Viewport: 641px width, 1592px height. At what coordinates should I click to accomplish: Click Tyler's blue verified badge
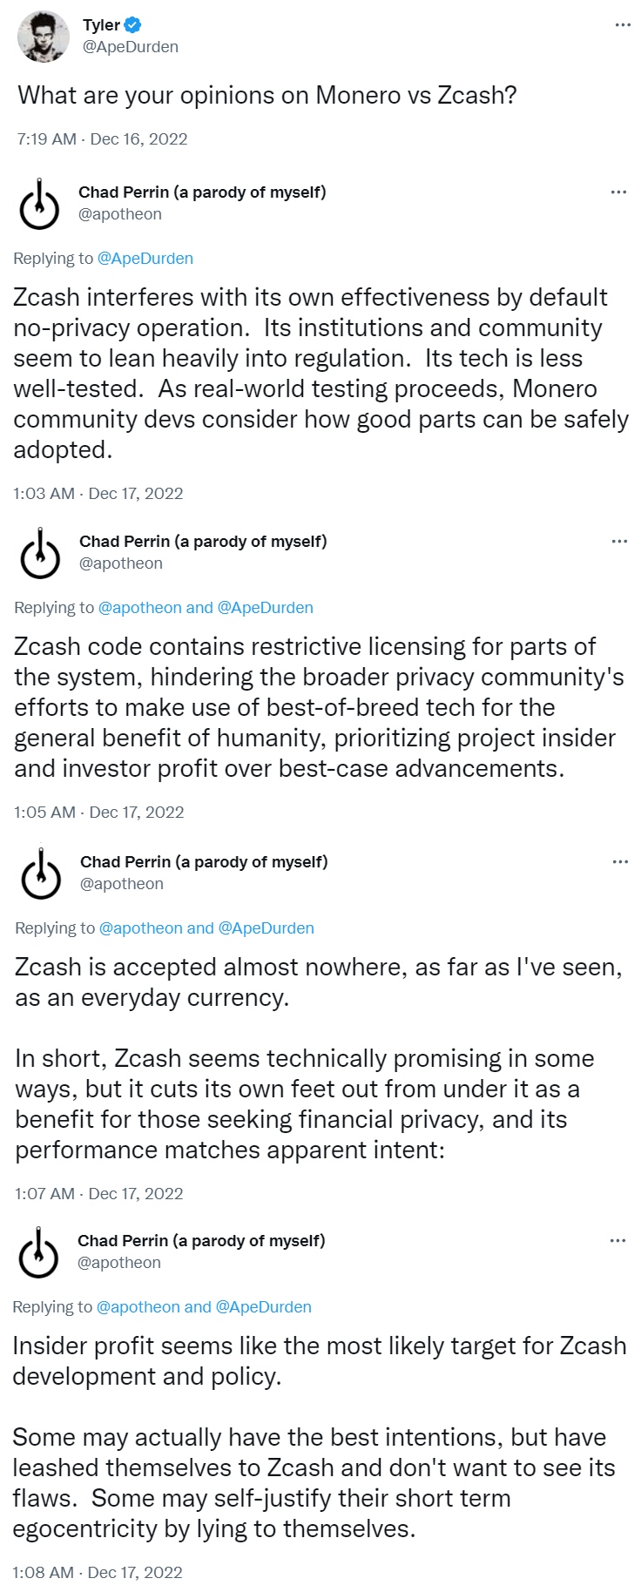tap(133, 25)
